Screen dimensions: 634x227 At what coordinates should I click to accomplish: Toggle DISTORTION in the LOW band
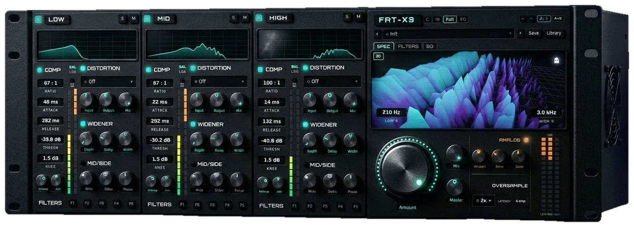[x=83, y=68]
